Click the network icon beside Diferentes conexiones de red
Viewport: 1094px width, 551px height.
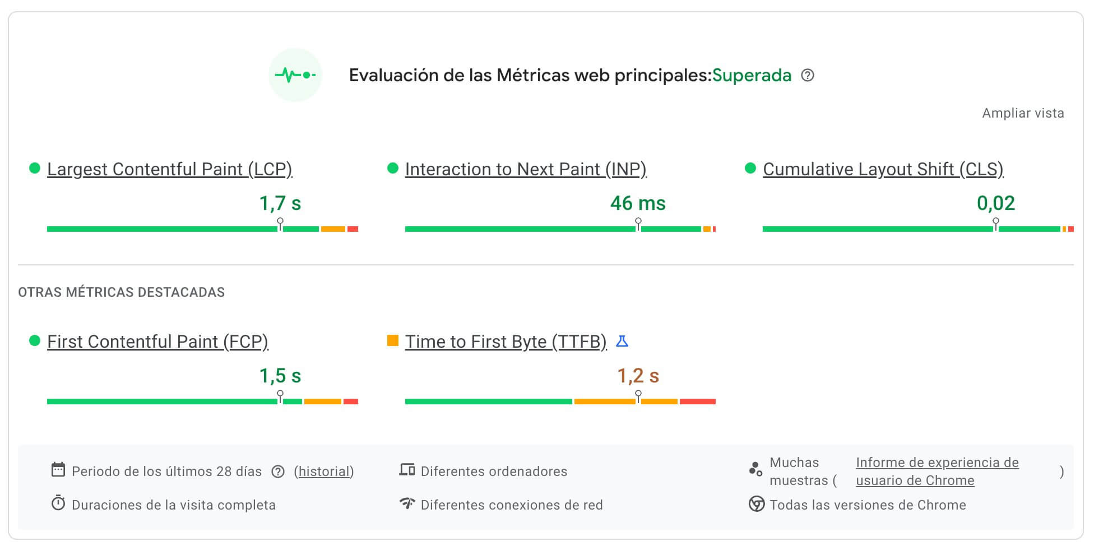[x=407, y=505]
